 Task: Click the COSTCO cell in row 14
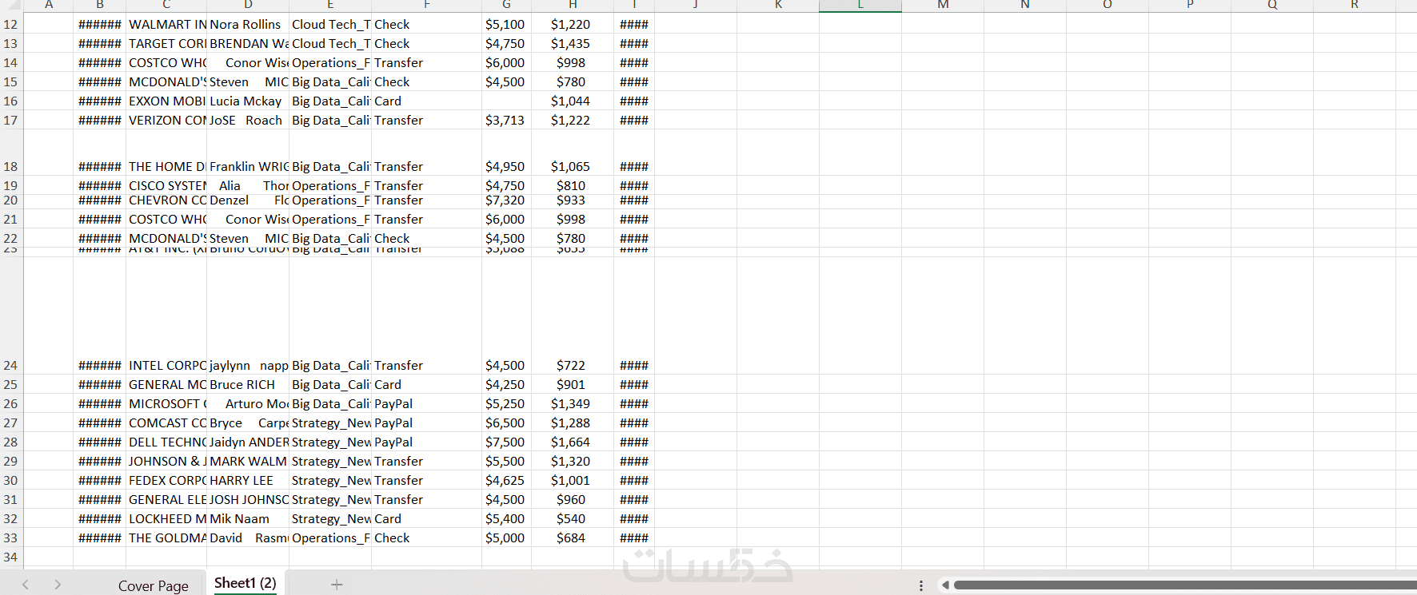click(x=166, y=62)
